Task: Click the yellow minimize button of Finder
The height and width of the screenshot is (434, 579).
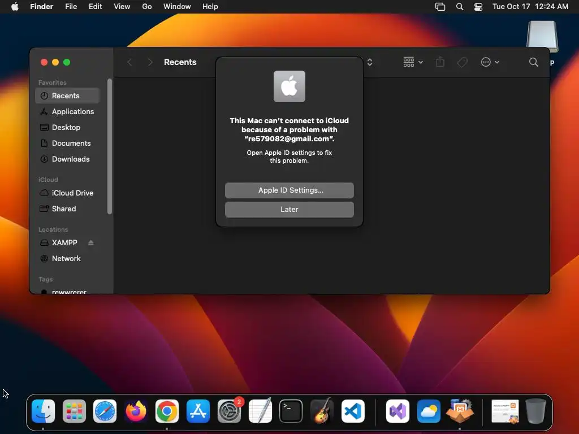Action: pos(55,62)
